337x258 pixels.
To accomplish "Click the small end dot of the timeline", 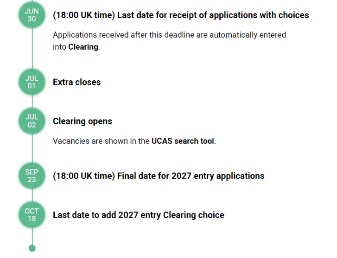I will pyautogui.click(x=32, y=248).
